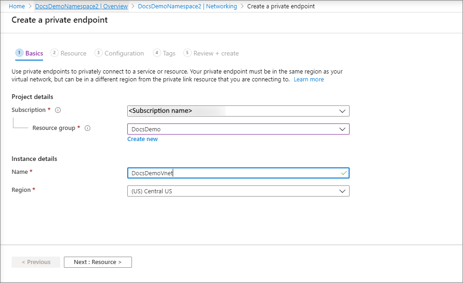Image resolution: width=463 pixels, height=283 pixels.
Task: Navigate to Home breadcrumb
Action: click(17, 6)
